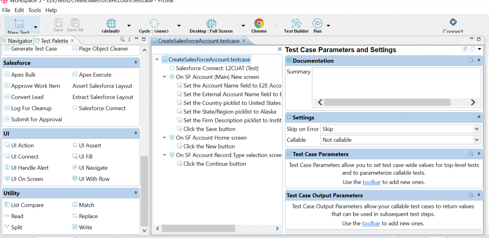The height and width of the screenshot is (238, 489).
Task: Open the Skip on Error dropdown
Action: pos(400,129)
